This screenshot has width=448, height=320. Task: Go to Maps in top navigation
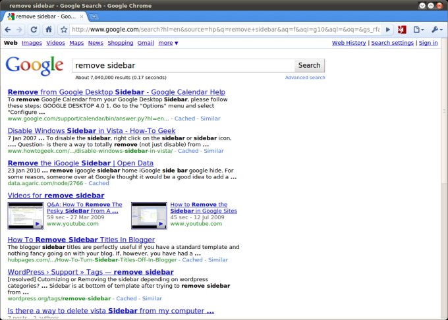click(76, 43)
